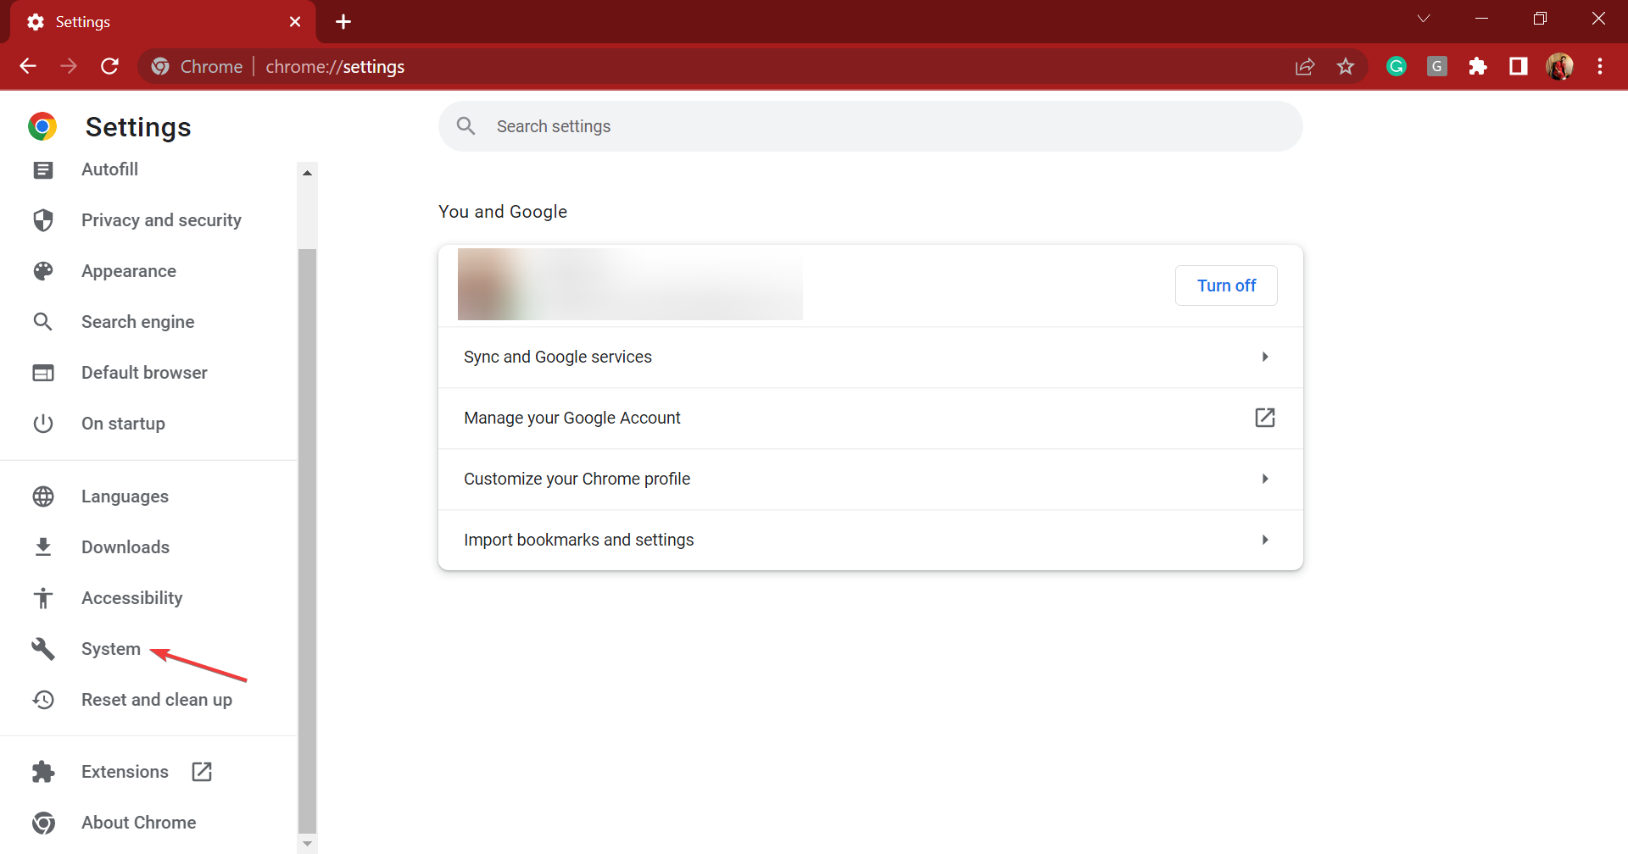Image resolution: width=1628 pixels, height=854 pixels.
Task: Click the Chrome logo beside Settings title
Action: coord(42,126)
